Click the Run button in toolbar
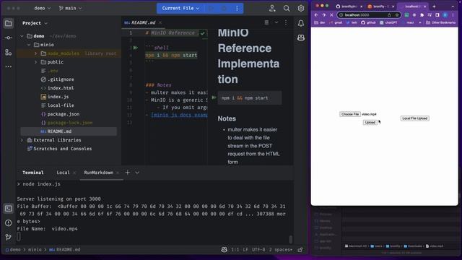Image resolution: width=462 pixels, height=260 pixels. click(x=212, y=8)
